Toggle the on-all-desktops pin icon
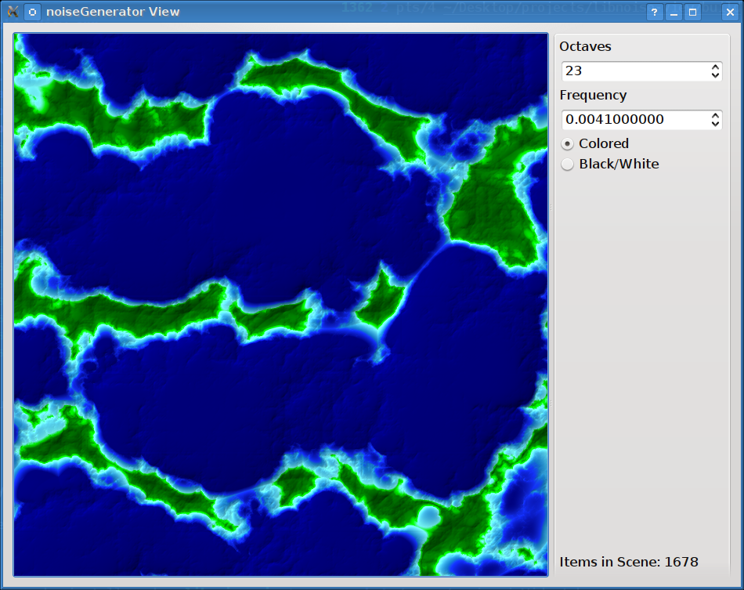This screenshot has height=590, width=744. [32, 12]
